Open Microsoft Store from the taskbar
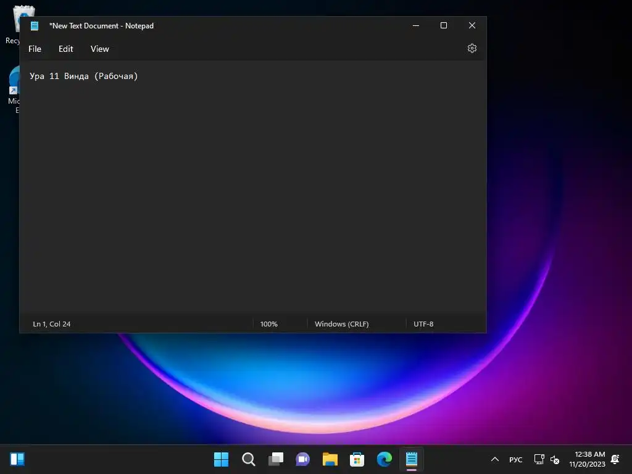Screen dimensions: 632x474 357,459
